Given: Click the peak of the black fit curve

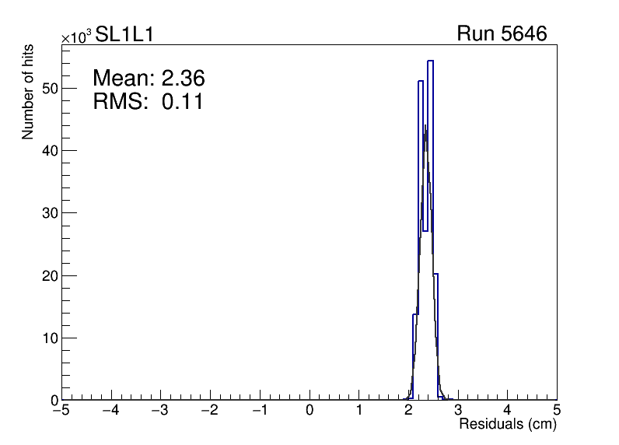Looking at the screenshot, I should tap(425, 127).
